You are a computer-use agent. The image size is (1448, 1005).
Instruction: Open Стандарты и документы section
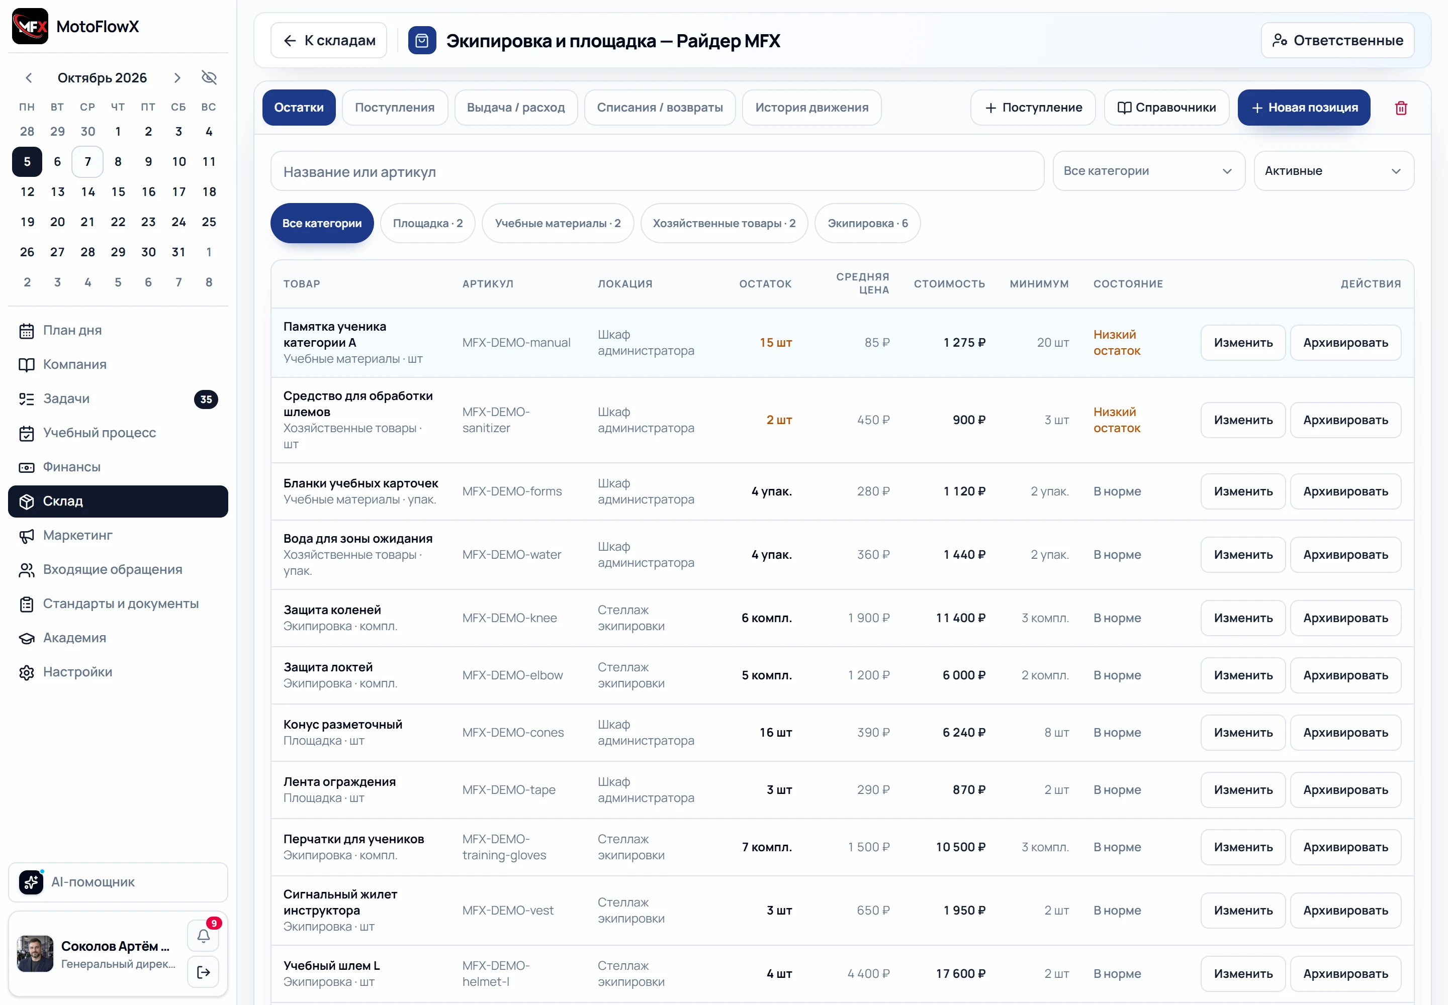[118, 604]
